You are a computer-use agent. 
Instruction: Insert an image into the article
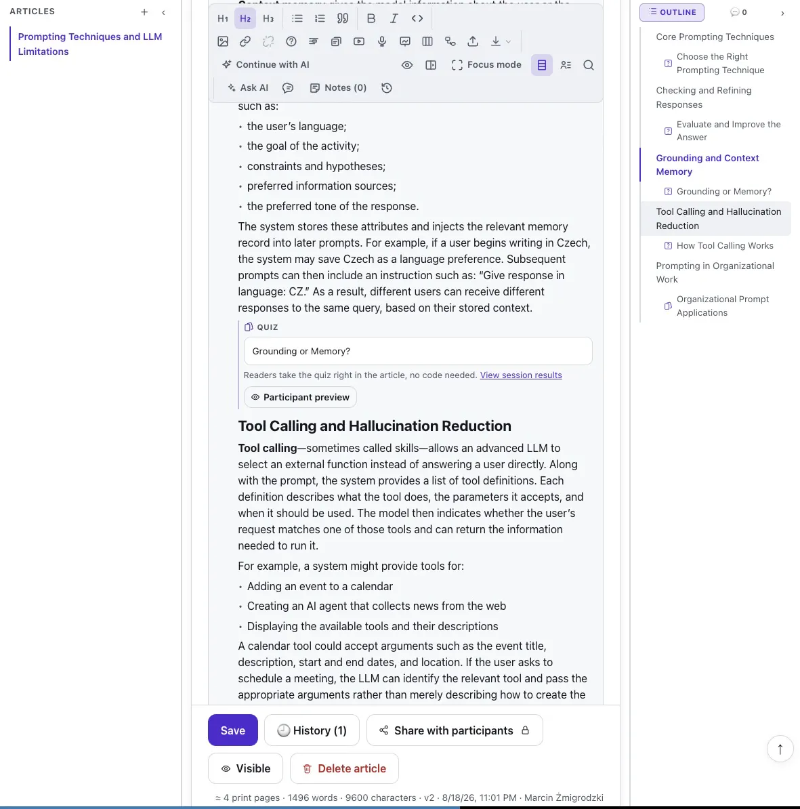[222, 41]
